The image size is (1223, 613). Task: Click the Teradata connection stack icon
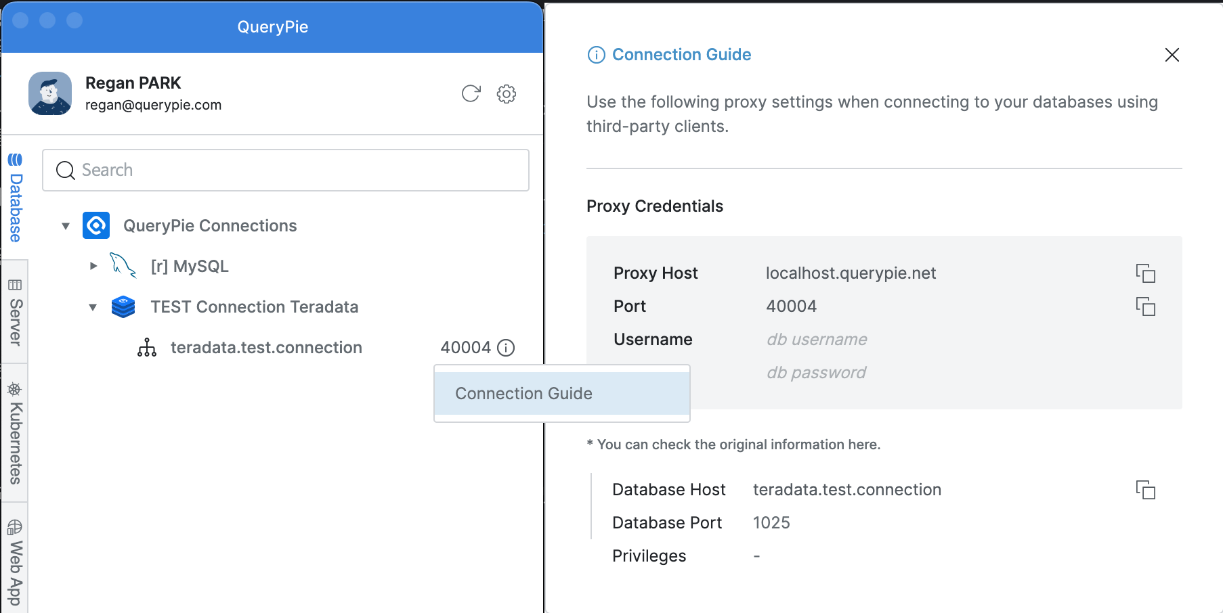[x=123, y=307]
